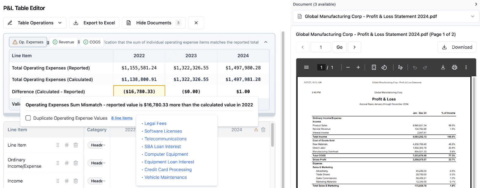480x188 pixels.
Task: Rotate the PDF counterclockwise
Action: pyautogui.click(x=384, y=68)
